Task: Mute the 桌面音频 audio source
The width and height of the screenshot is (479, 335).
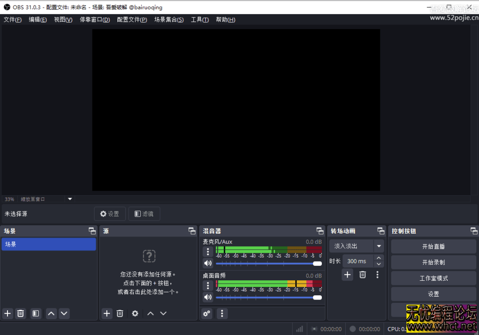Action: point(208,297)
